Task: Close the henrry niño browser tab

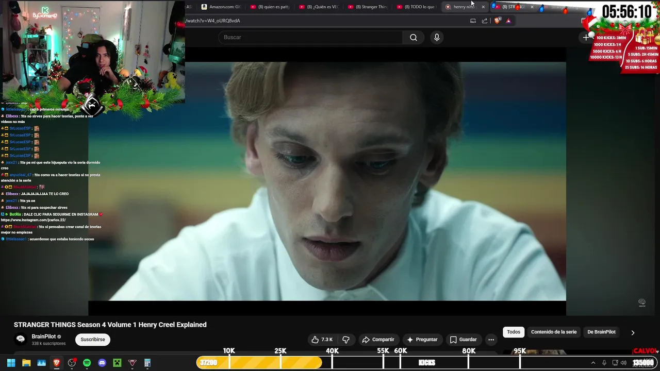Action: click(483, 7)
